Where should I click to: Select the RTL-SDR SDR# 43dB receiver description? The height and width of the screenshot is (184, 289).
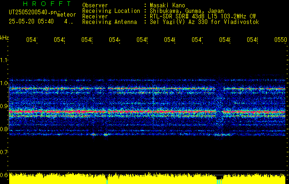203,17
